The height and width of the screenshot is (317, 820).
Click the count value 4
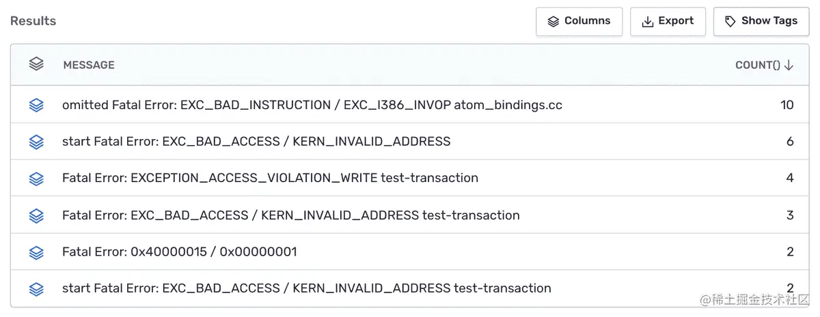(x=790, y=179)
